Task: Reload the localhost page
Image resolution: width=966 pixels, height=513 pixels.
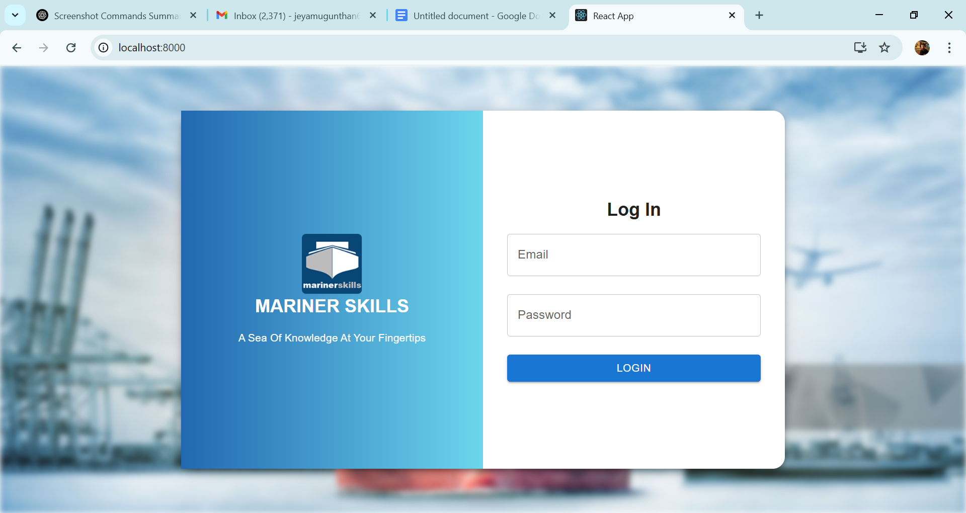Action: (71, 48)
